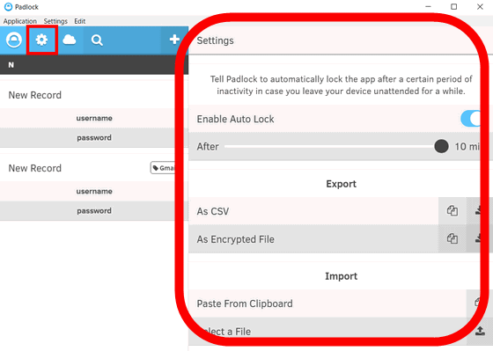493x351 pixels.
Task: Click username field of Gmail record
Action: [94, 192]
